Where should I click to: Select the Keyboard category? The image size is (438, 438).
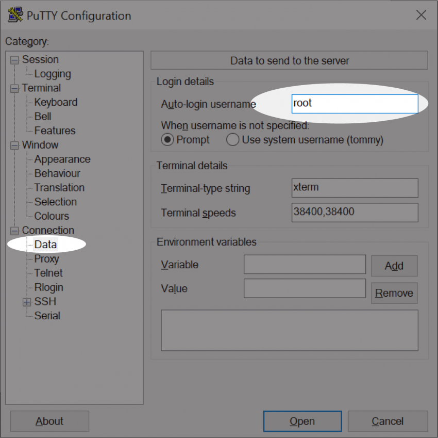tap(56, 102)
